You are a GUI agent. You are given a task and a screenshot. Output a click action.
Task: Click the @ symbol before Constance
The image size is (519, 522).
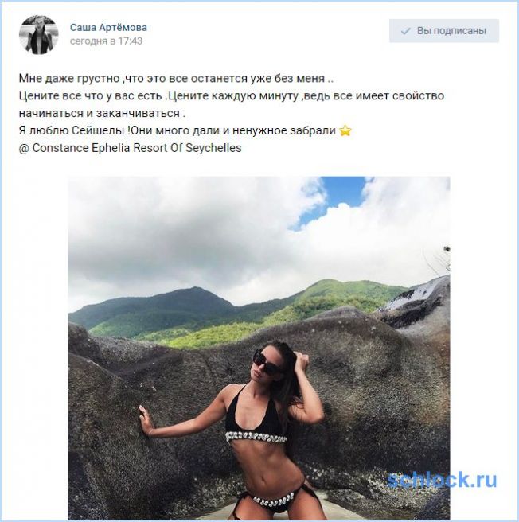point(24,149)
